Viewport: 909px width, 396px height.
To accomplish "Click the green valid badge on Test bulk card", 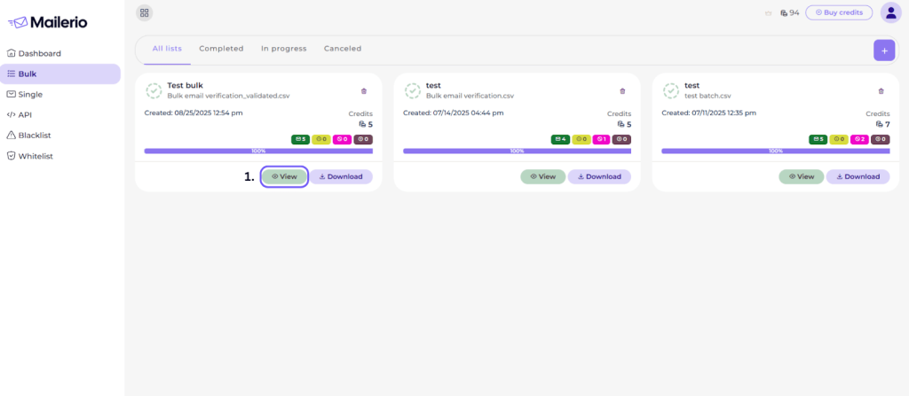I will pyautogui.click(x=300, y=139).
